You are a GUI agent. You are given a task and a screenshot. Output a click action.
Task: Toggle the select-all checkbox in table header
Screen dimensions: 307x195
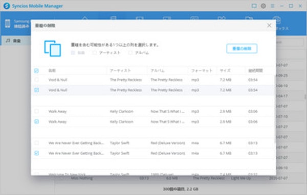point(36,71)
